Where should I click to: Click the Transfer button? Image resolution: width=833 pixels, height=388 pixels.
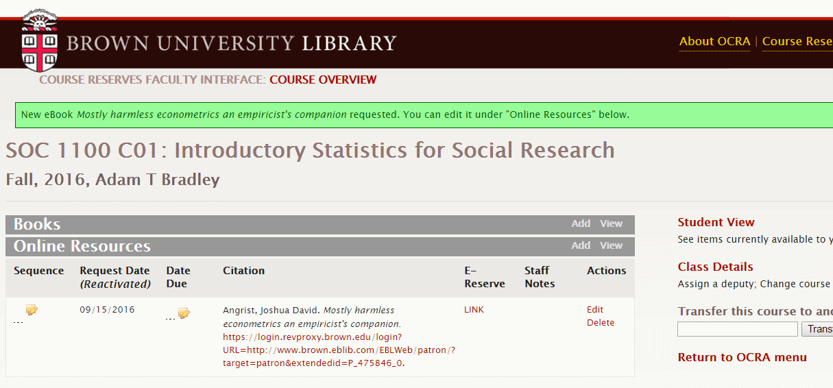point(817,330)
